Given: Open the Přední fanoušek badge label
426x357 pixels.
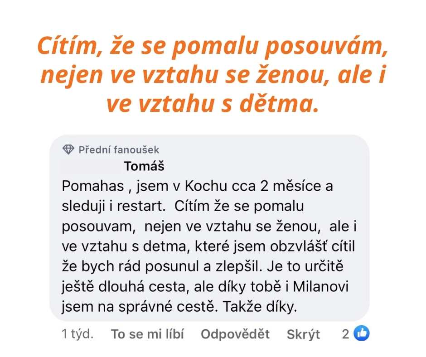Looking at the screenshot, I should [119, 150].
